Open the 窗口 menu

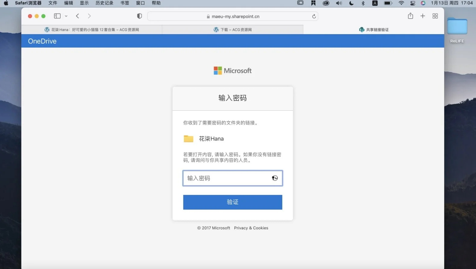pyautogui.click(x=140, y=3)
